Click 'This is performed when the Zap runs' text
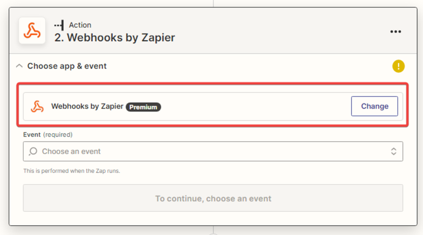The height and width of the screenshot is (235, 423). coord(71,171)
